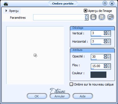Click the reset to default icon

pyautogui.click(x=111, y=17)
